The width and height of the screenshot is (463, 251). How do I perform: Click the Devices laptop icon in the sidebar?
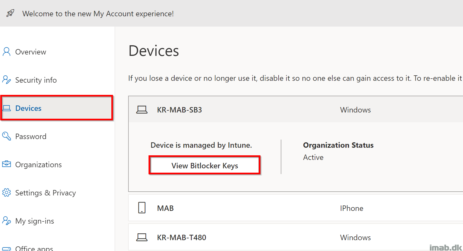(x=7, y=108)
